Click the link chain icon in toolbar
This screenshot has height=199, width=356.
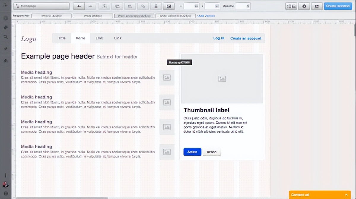[143, 6]
